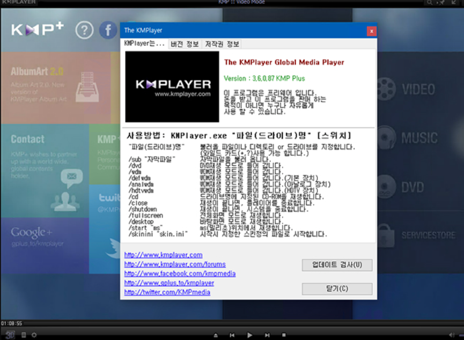Click the SERVICESTORE label

tap(429, 235)
